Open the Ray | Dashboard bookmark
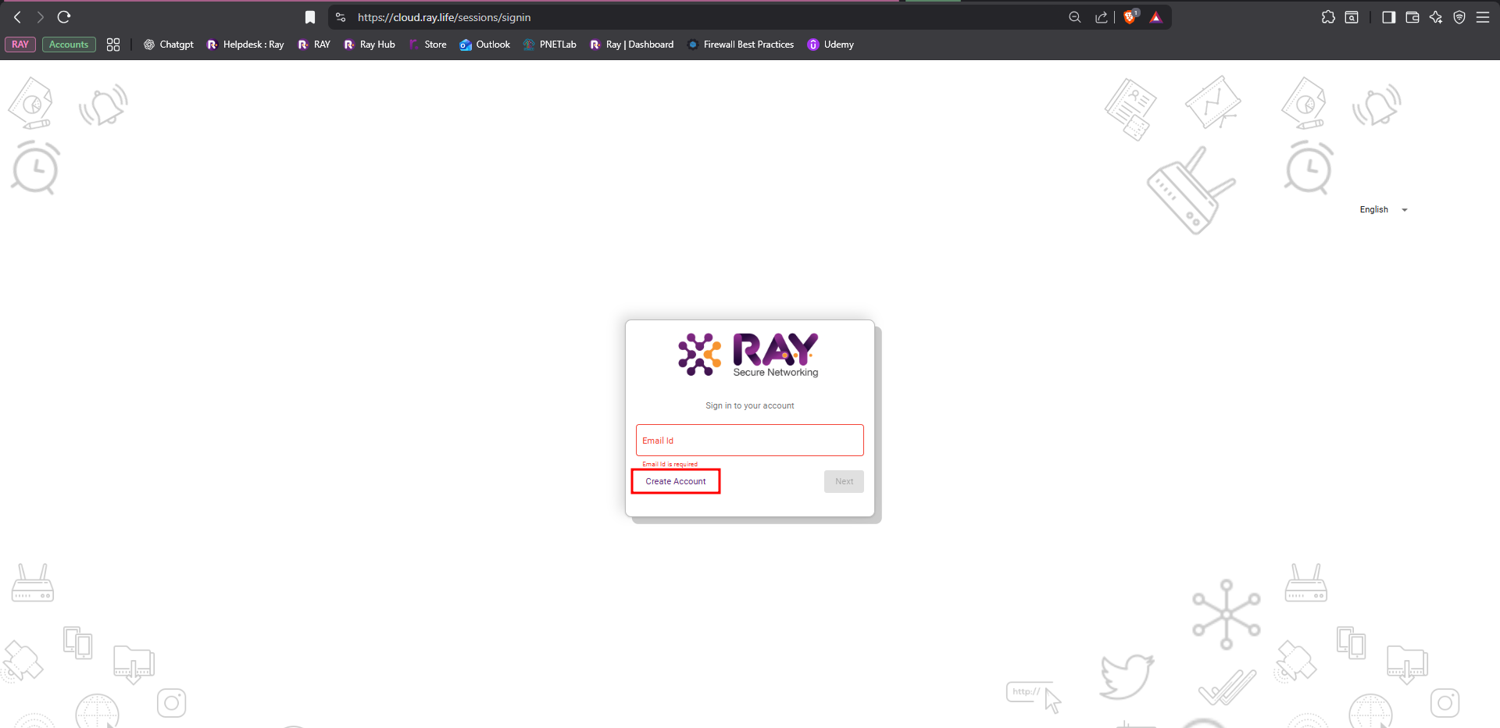 [x=632, y=45]
